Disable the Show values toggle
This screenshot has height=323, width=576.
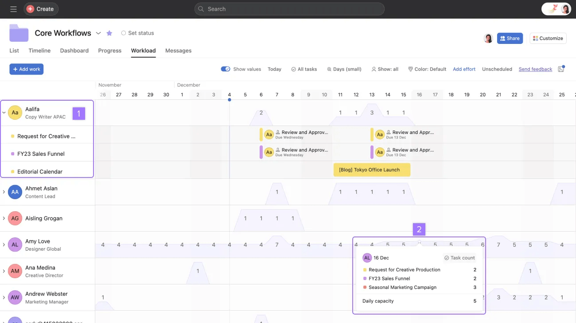(226, 69)
